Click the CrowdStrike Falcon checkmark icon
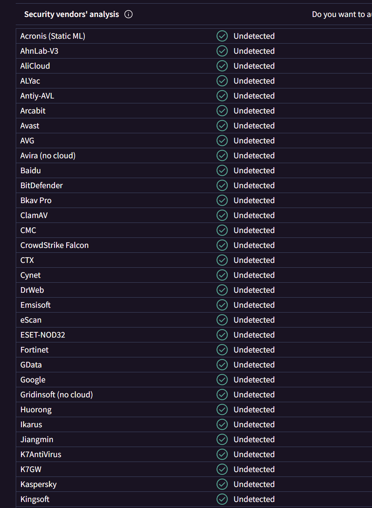Viewport: 372px width, 508px height. 222,245
